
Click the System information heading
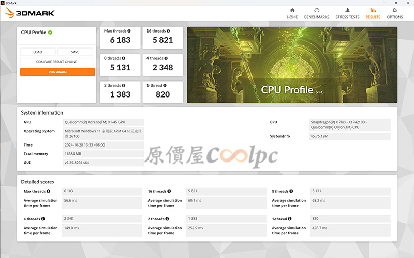coord(42,112)
